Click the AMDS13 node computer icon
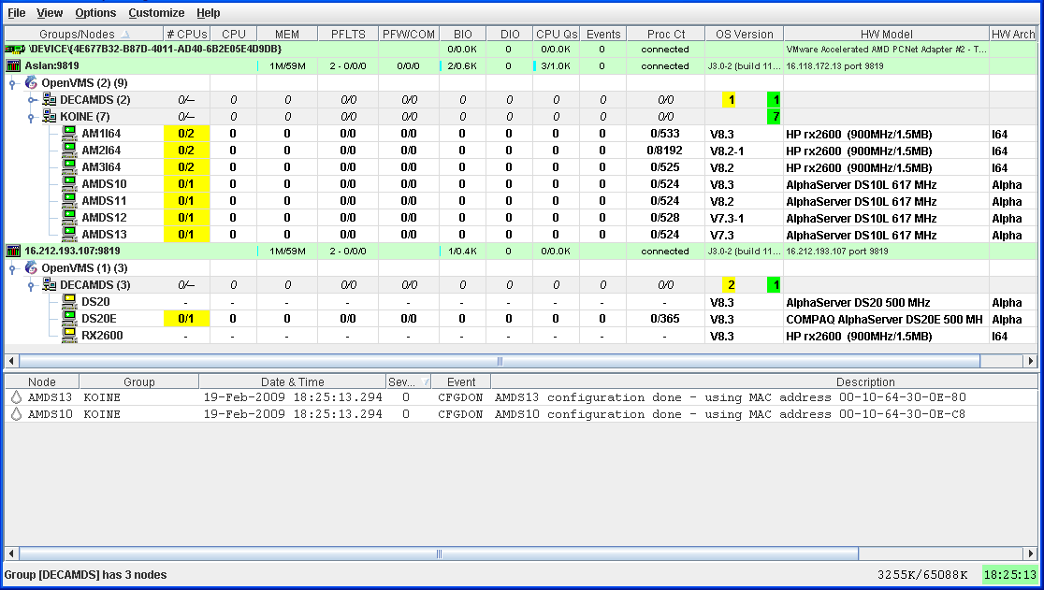 click(69, 234)
